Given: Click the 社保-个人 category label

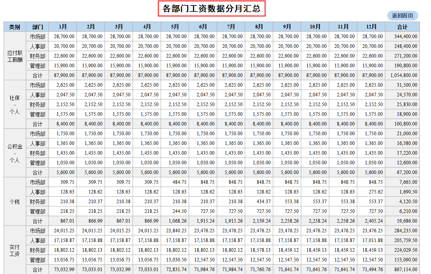Looking at the screenshot, I should click(x=14, y=104).
